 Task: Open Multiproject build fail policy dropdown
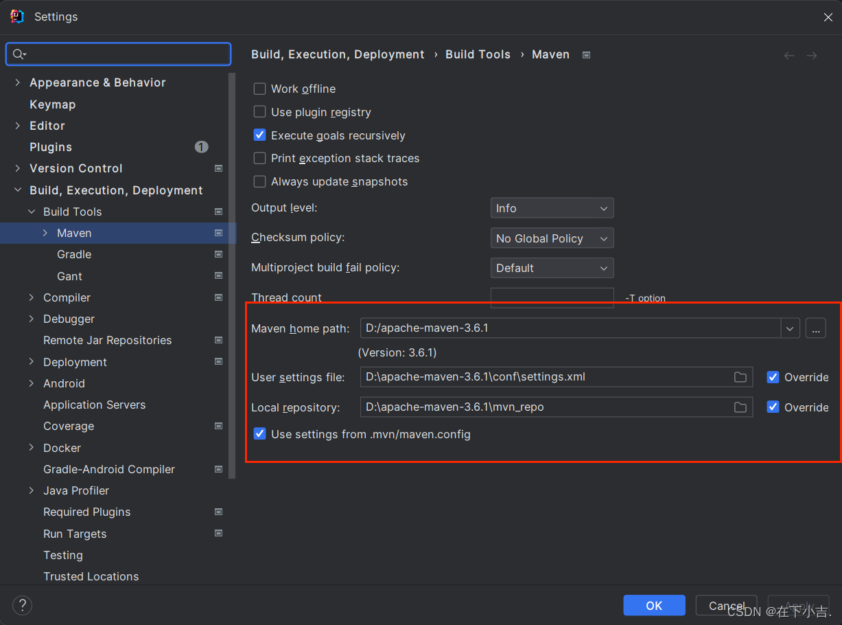pyautogui.click(x=552, y=268)
